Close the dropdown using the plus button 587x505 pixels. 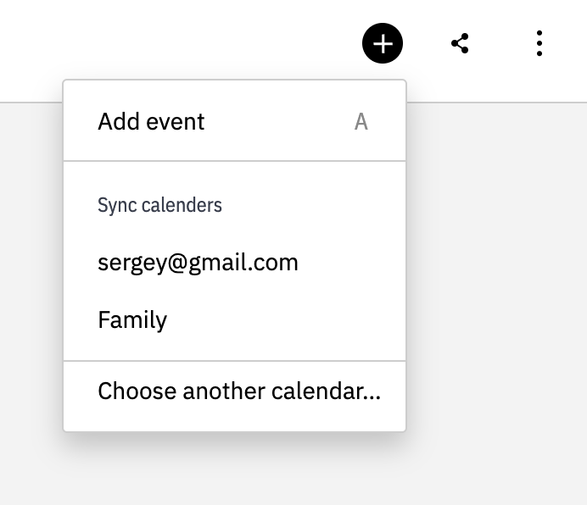(383, 43)
